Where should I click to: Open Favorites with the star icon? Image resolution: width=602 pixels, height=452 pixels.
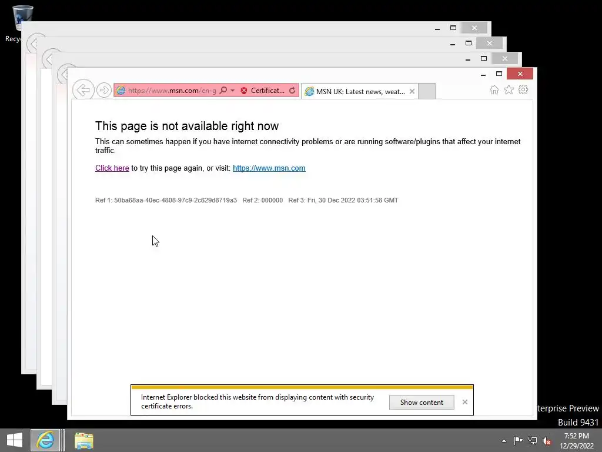pos(509,90)
